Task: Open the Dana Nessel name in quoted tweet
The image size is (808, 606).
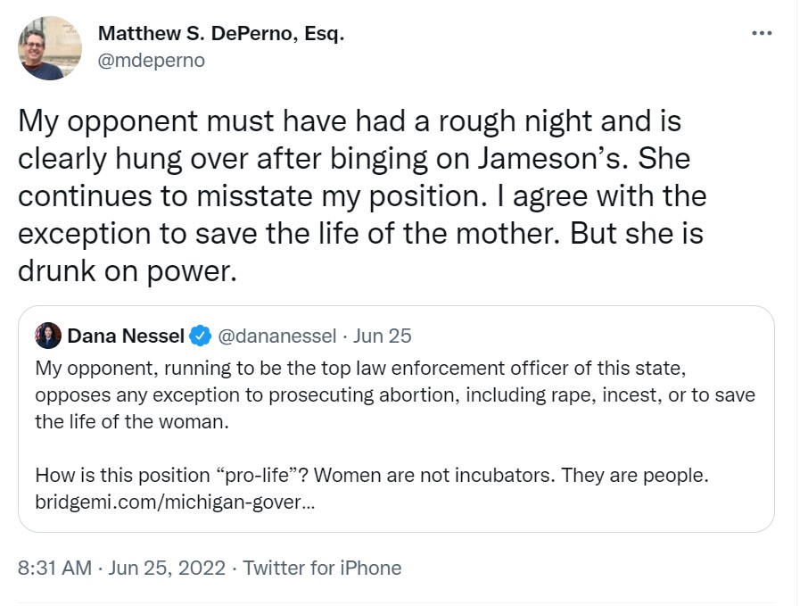Action: point(126,336)
